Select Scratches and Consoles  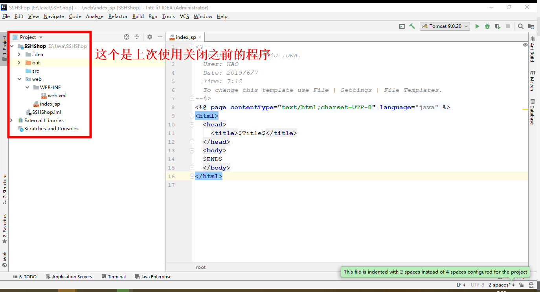(x=48, y=129)
